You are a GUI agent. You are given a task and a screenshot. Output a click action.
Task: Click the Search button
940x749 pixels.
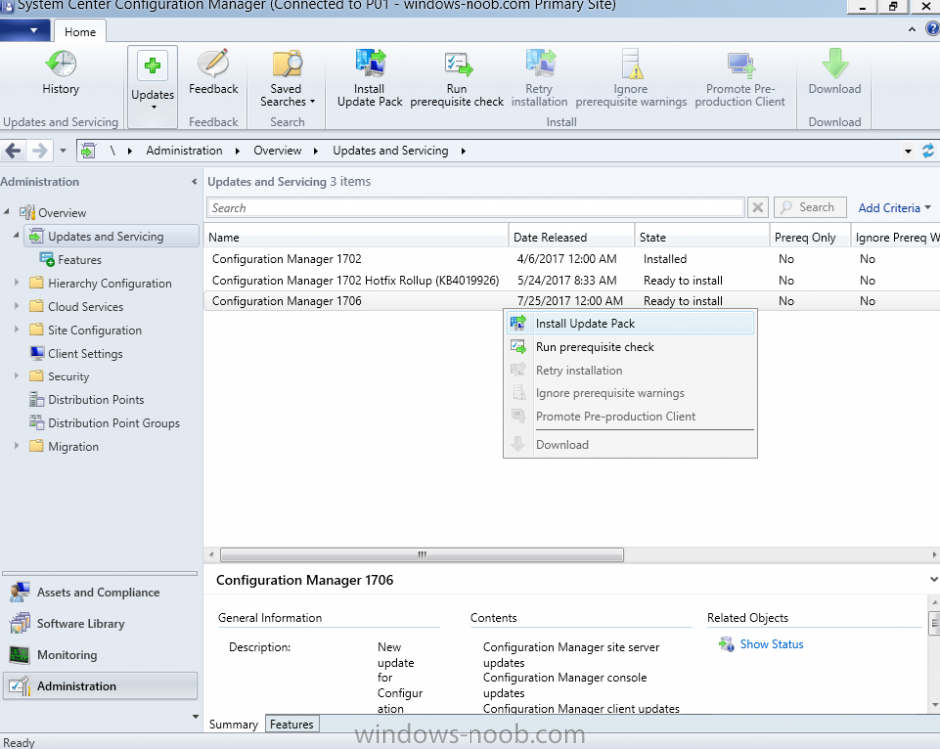810,207
